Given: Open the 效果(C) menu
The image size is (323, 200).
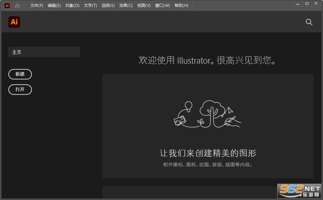Looking at the screenshot, I should [126, 6].
